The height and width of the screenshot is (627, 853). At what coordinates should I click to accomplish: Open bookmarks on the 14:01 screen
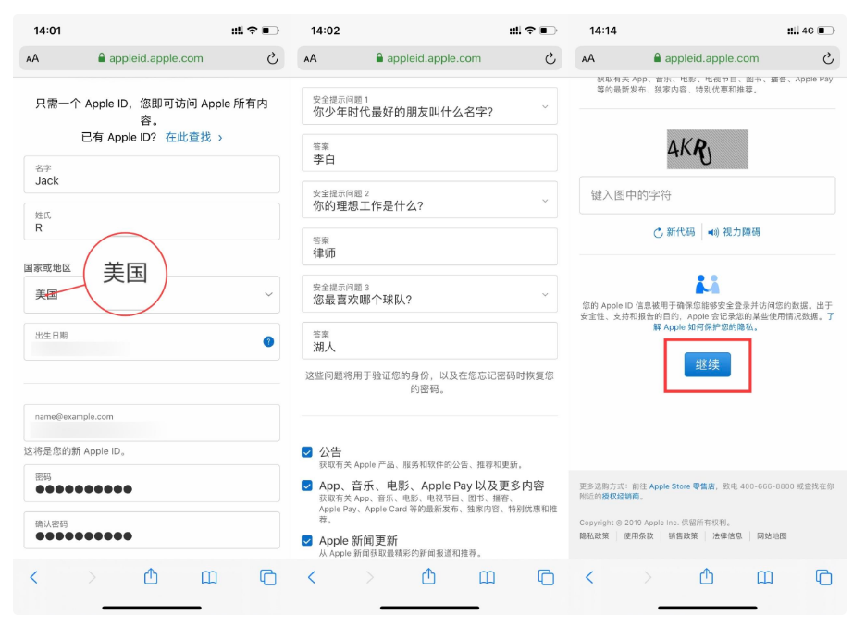point(209,577)
